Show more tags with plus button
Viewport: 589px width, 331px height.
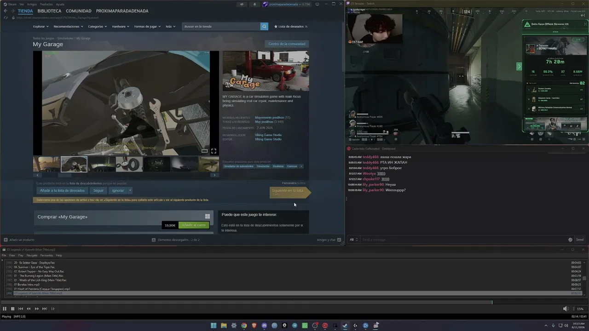(x=301, y=166)
